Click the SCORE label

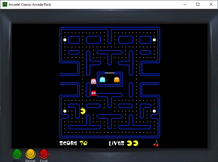pyautogui.click(x=68, y=143)
